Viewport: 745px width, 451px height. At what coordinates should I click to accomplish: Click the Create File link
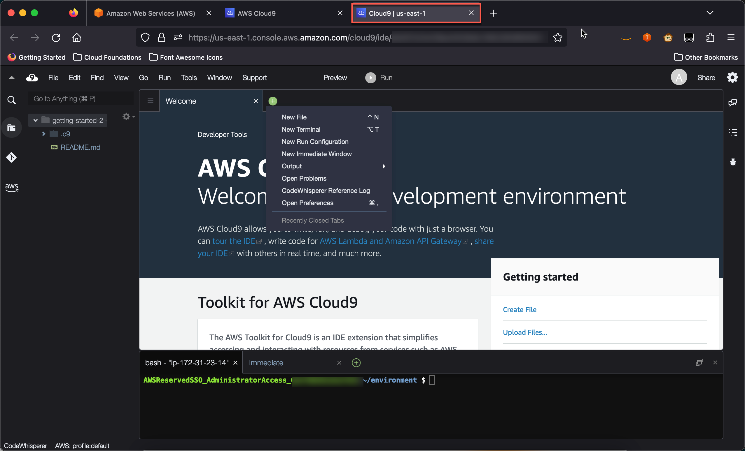point(520,309)
